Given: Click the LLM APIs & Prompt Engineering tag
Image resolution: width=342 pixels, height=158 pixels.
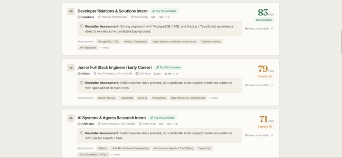Looking at the screenshot, I should click(130, 148).
